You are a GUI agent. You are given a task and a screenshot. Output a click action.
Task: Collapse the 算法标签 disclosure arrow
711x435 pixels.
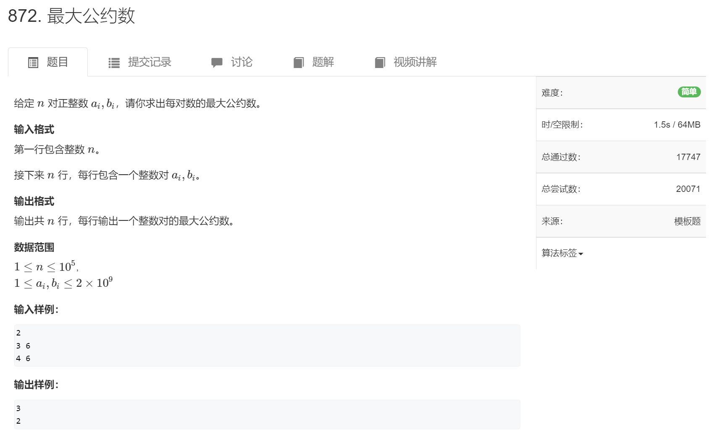(581, 254)
